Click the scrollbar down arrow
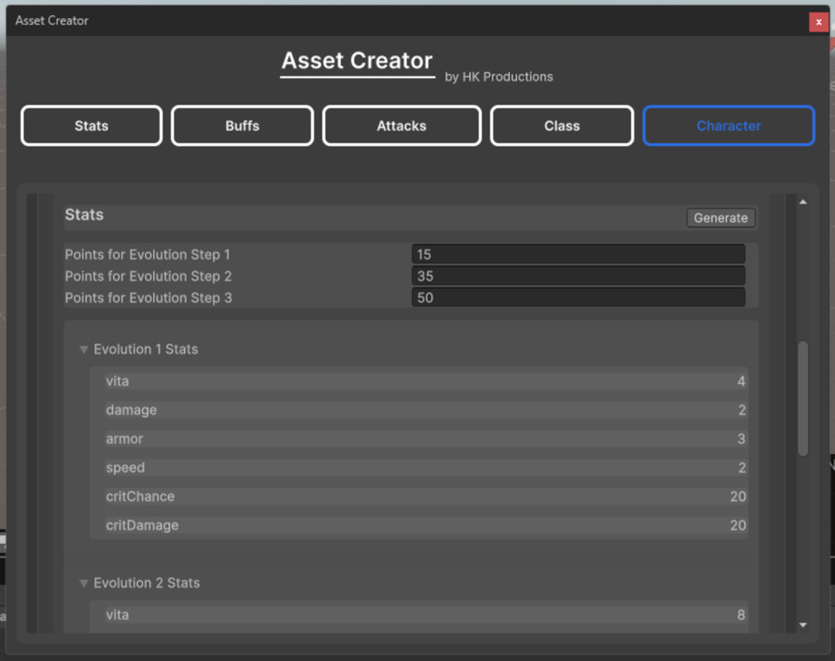Image resolution: width=835 pixels, height=661 pixels. pyautogui.click(x=803, y=625)
